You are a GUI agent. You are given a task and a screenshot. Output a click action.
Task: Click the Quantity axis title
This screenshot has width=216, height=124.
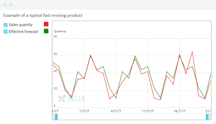click(x=60, y=31)
